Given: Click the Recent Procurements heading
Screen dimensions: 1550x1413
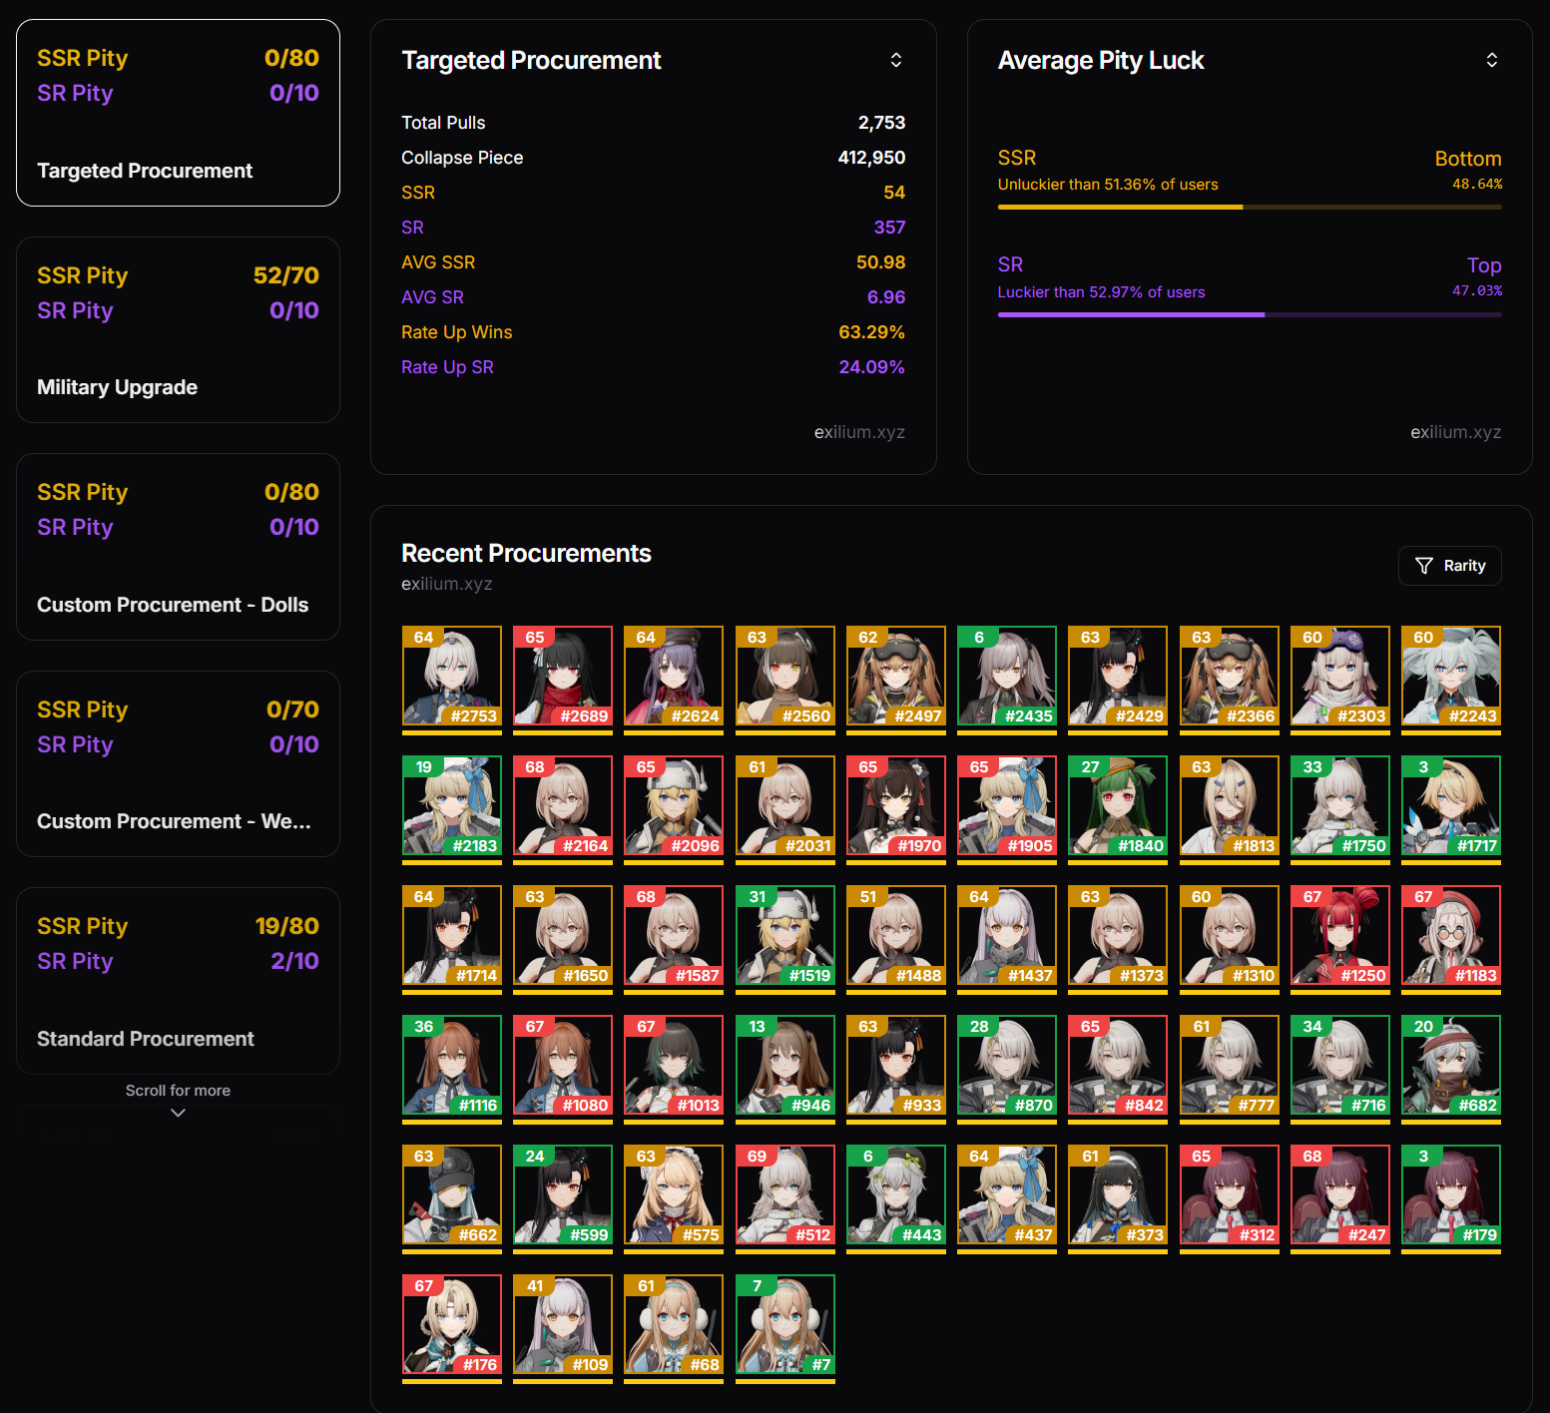Looking at the screenshot, I should tap(526, 554).
